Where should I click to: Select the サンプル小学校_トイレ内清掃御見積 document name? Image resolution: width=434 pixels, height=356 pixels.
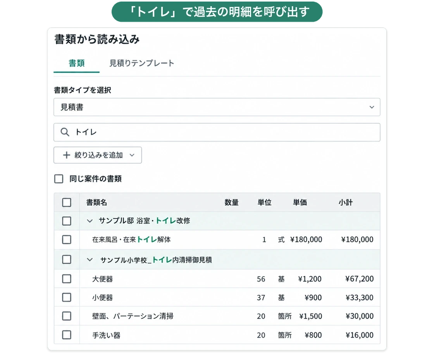[x=156, y=260]
